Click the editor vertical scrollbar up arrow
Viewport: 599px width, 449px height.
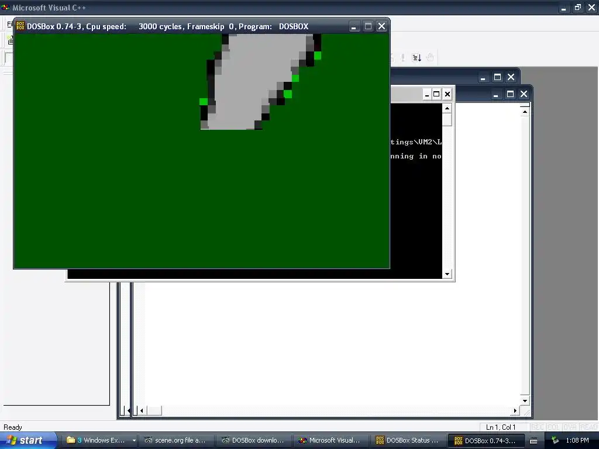525,112
